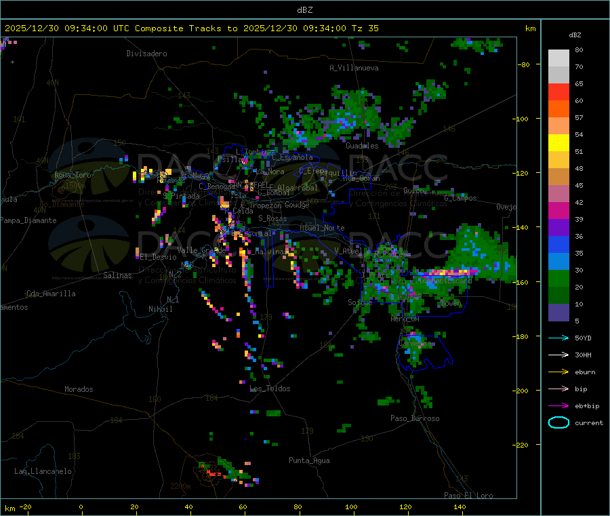Click the S_Rosas map label
The image size is (610, 516).
[272, 218]
